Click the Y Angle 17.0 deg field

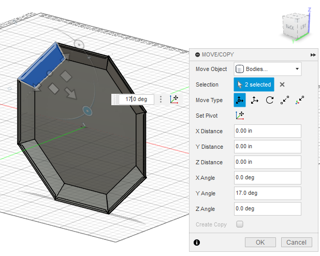(x=268, y=193)
